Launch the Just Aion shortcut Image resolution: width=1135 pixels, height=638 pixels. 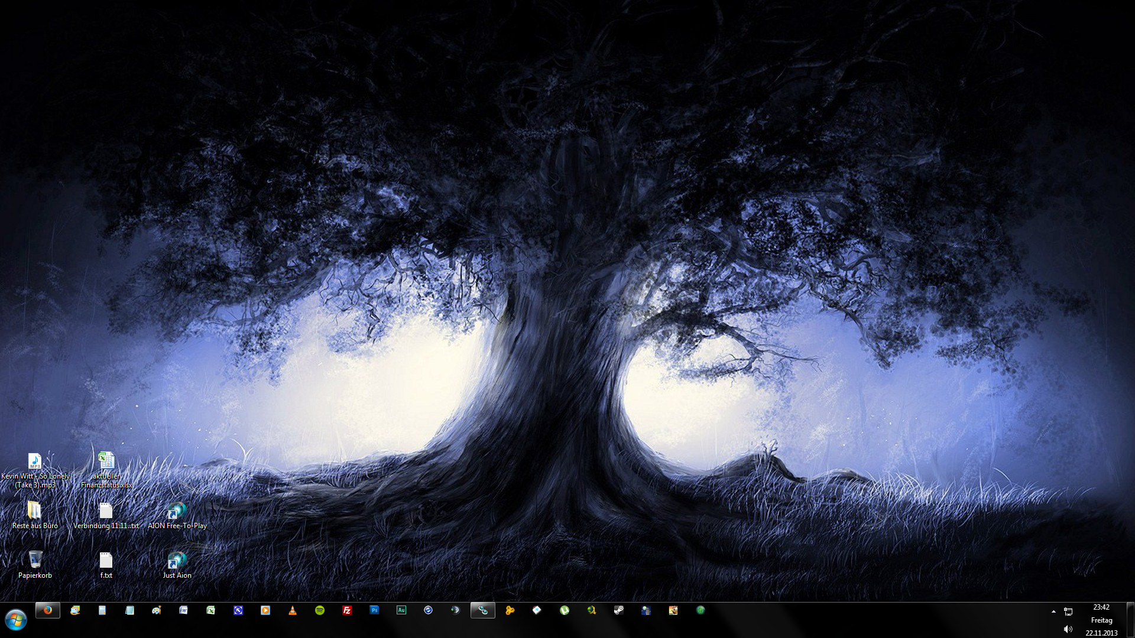pos(177,565)
